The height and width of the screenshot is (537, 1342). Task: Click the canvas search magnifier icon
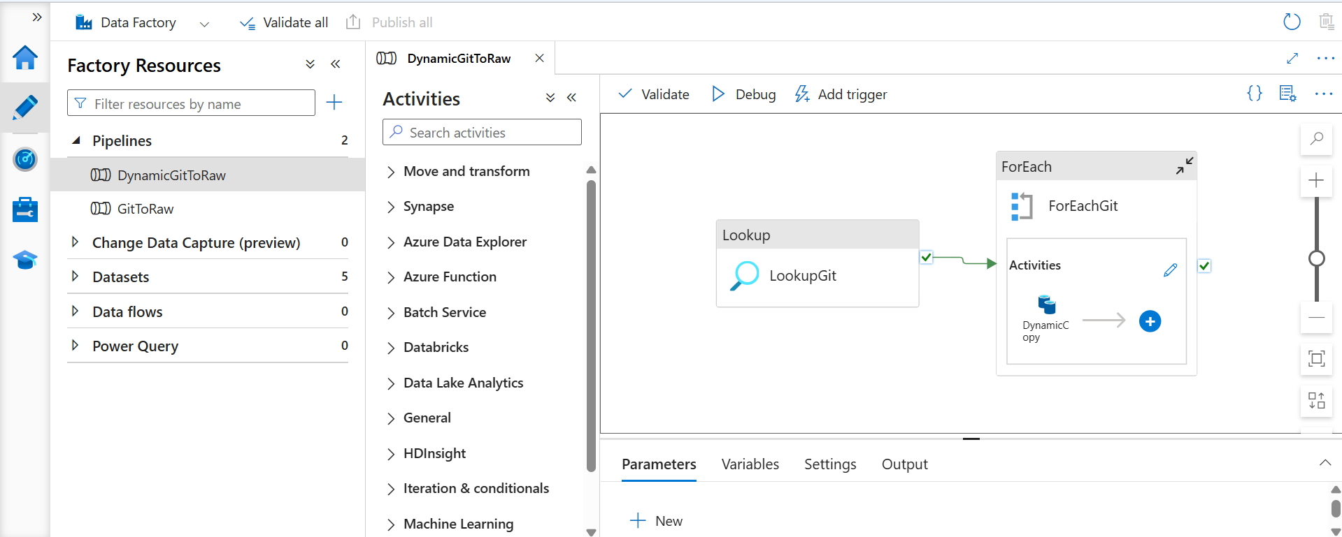click(x=1316, y=139)
